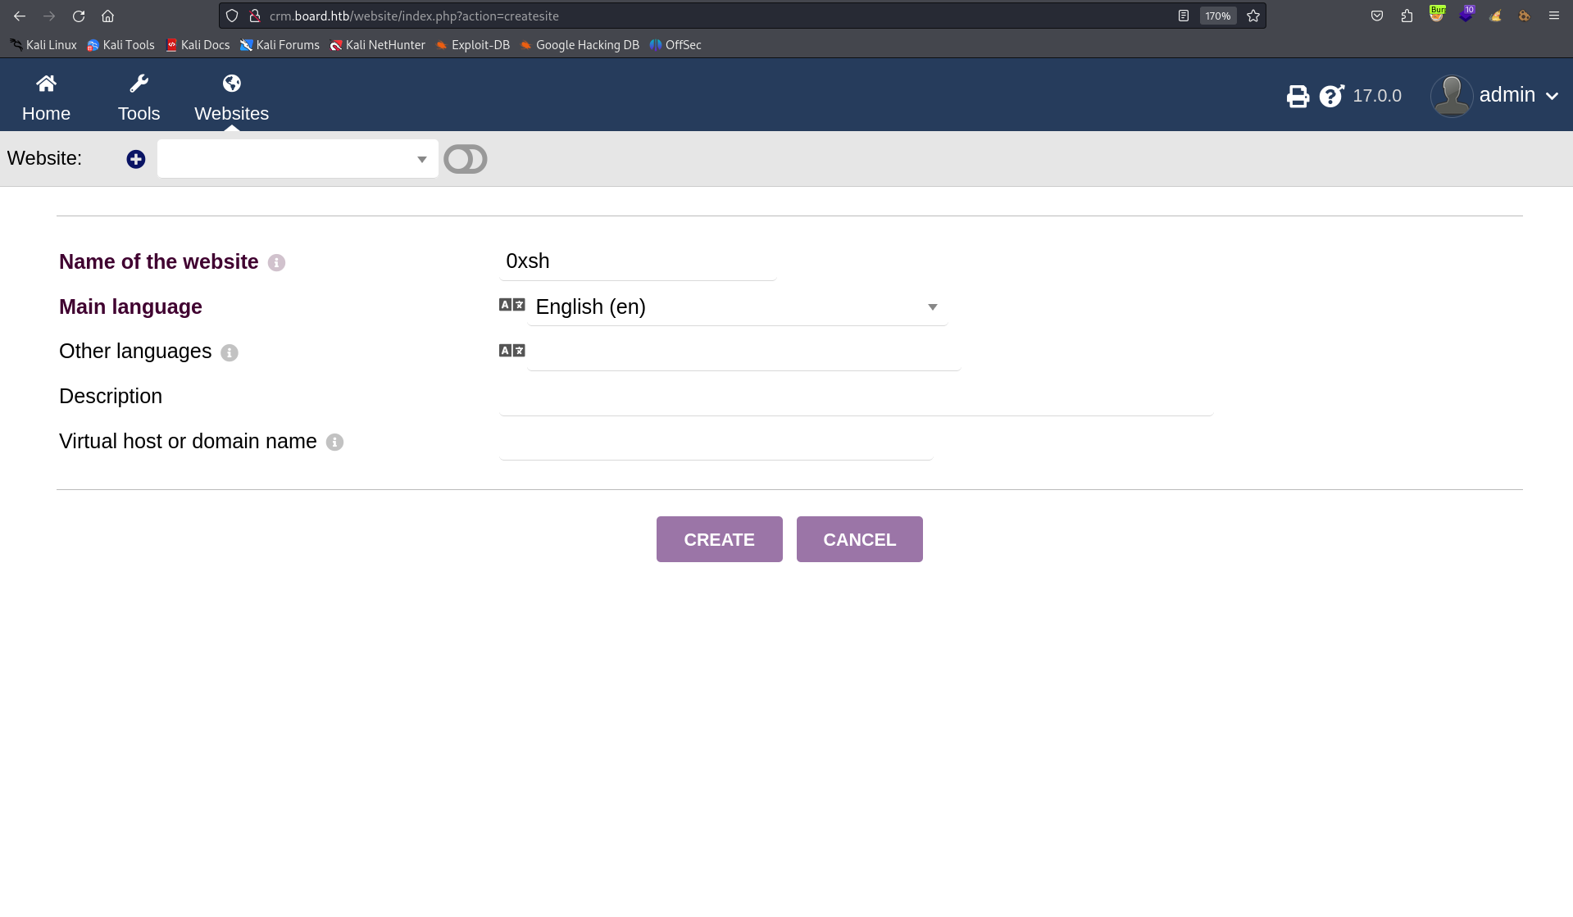Open the Pocket save icon

coord(1376,16)
